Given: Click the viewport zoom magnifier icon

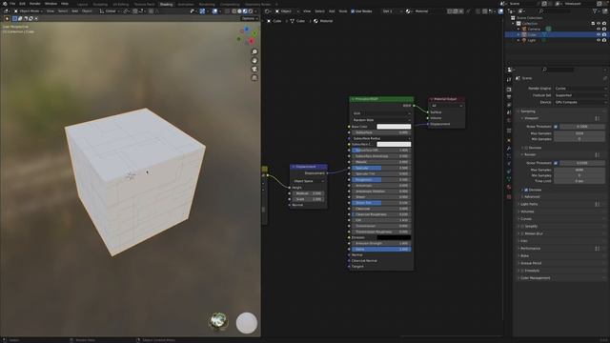Looking at the screenshot, I should [x=254, y=51].
